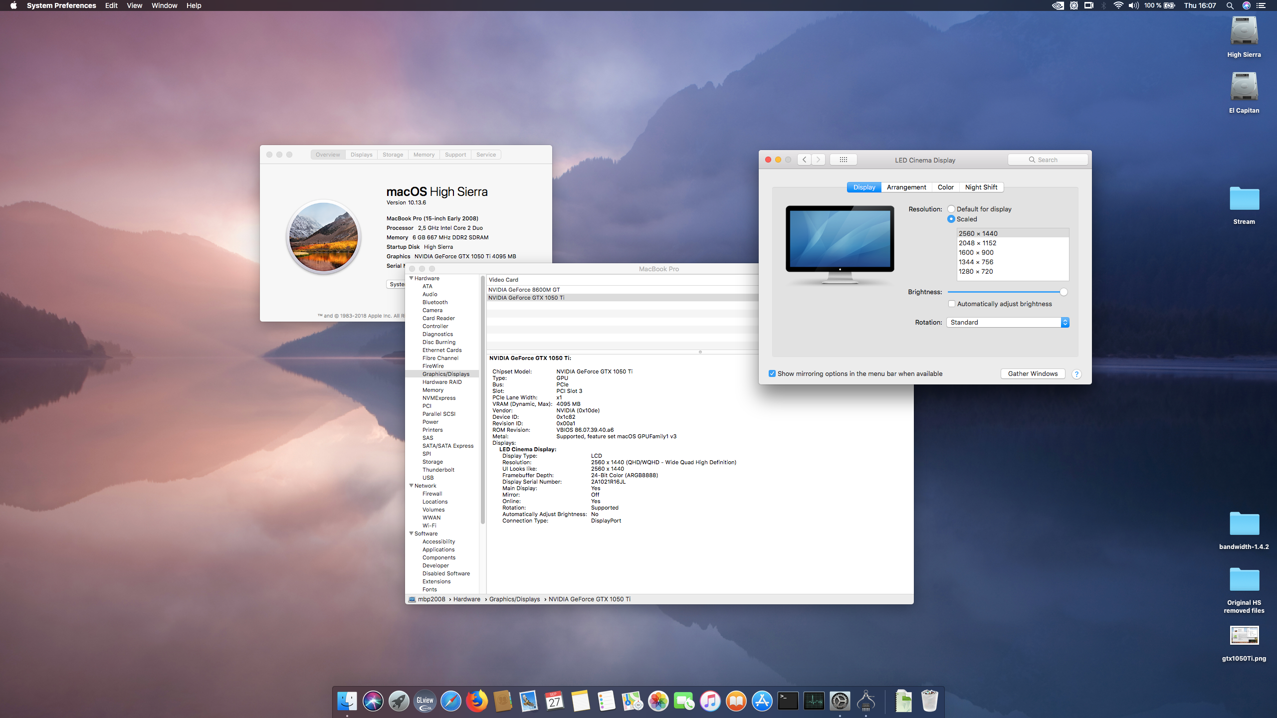Image resolution: width=1277 pixels, height=718 pixels.
Task: Go back in System Preferences
Action: [x=804, y=160]
